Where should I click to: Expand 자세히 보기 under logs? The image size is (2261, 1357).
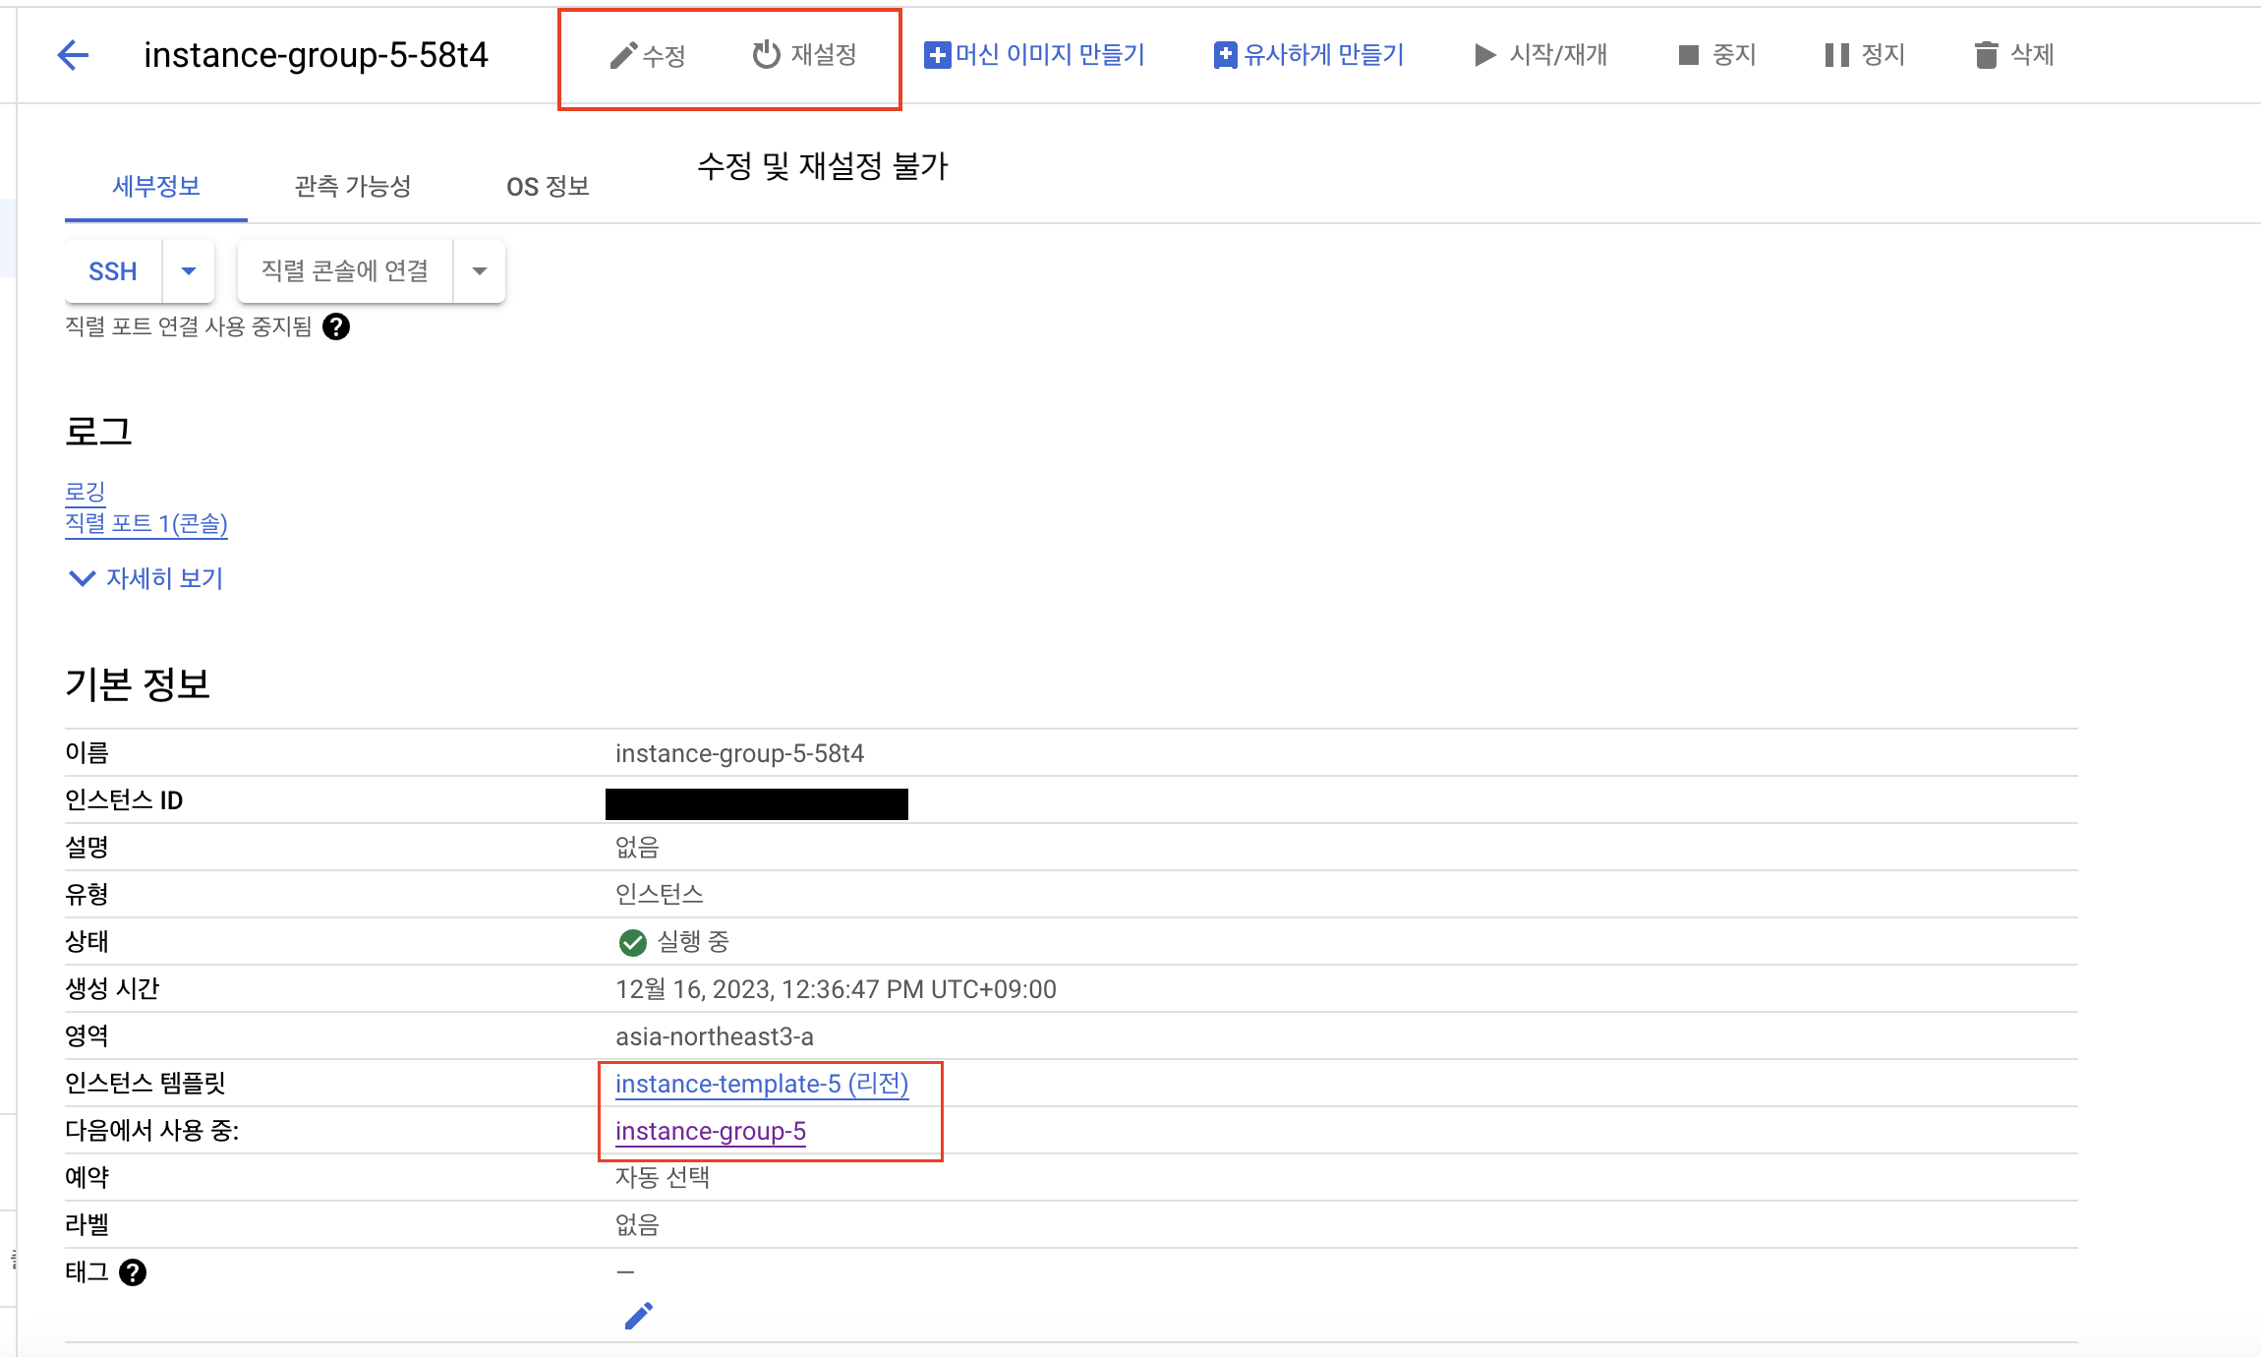(x=145, y=578)
